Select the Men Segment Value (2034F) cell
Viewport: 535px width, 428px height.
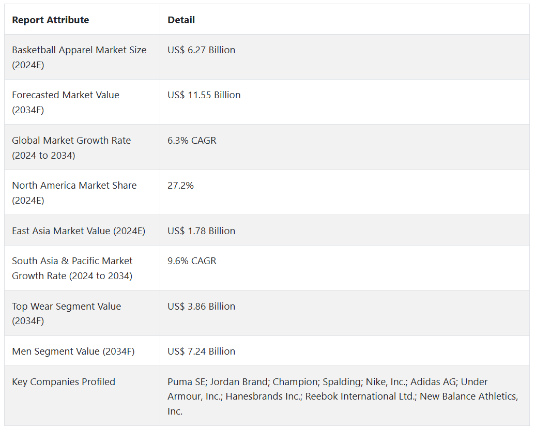(73, 351)
